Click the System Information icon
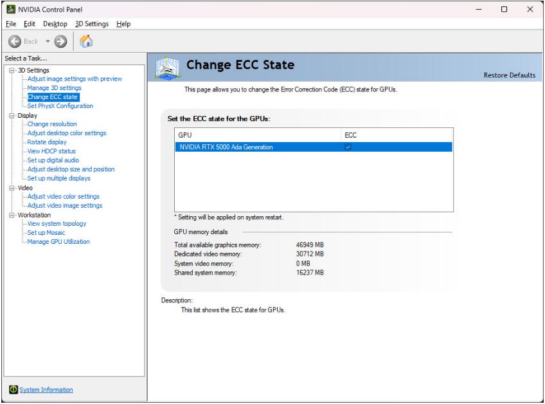 [12, 390]
